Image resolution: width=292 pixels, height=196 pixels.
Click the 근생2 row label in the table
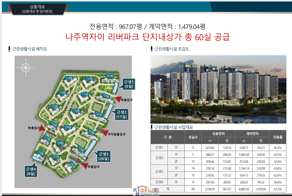(159, 158)
